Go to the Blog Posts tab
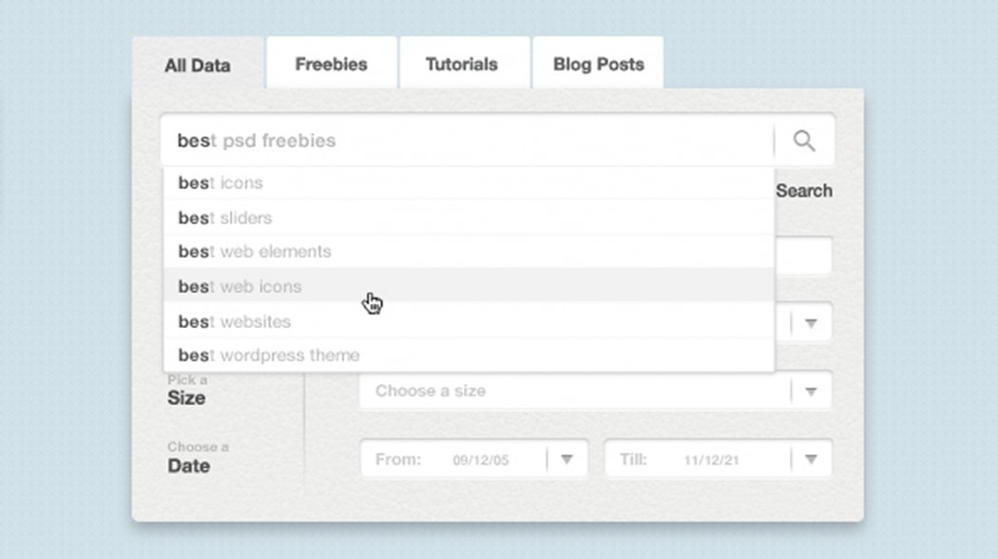Image resolution: width=998 pixels, height=559 pixels. point(599,65)
